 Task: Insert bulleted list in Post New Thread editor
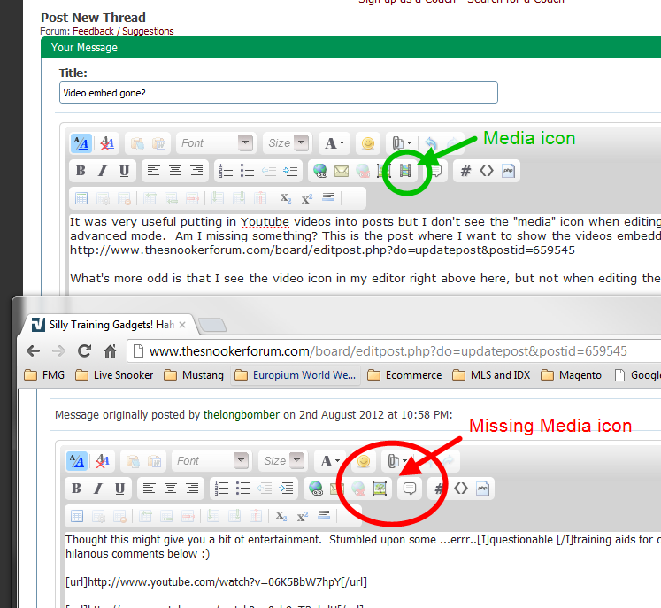(248, 171)
